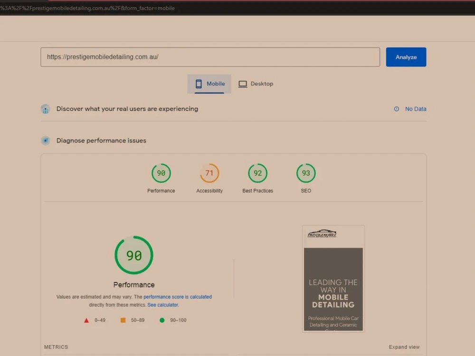The height and width of the screenshot is (356, 475).
Task: Focus the URL input field
Action: pyautogui.click(x=210, y=57)
